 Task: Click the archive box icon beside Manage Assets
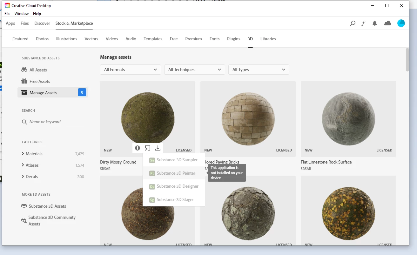click(x=24, y=93)
